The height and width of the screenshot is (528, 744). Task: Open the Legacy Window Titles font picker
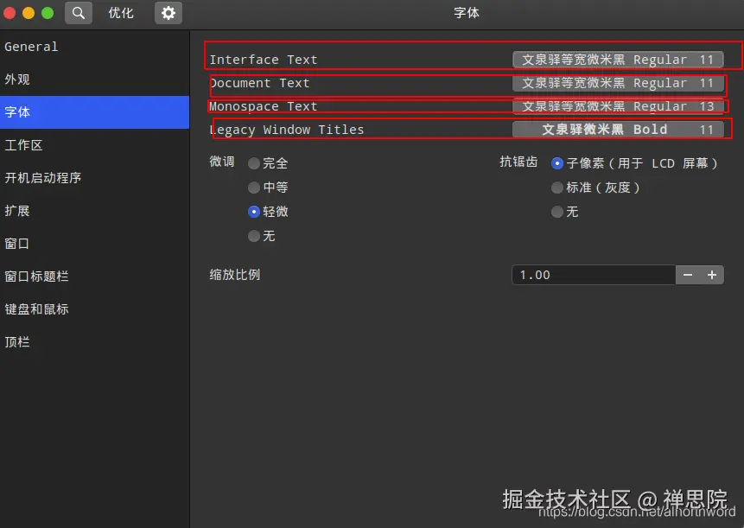click(620, 130)
